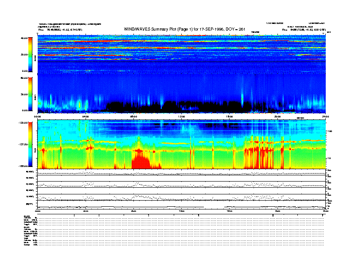Screen dimensions: 351x271
Task: Click 00:00 on the RAD1 time axis
Action: pos(37,116)
